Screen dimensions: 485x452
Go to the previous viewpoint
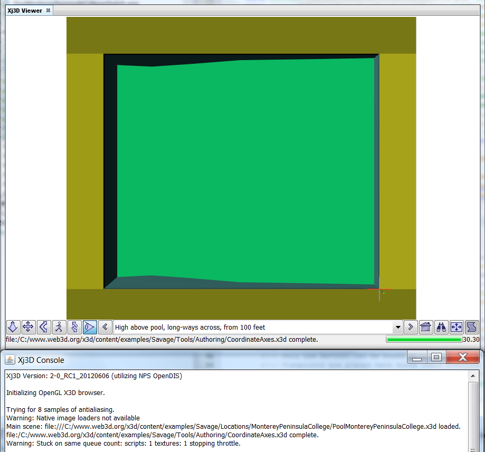106,327
